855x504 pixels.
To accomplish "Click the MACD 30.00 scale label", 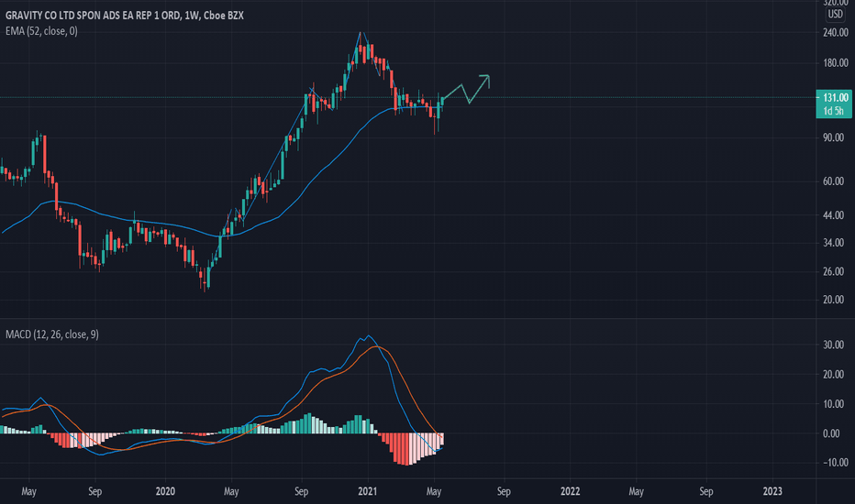I will coord(834,345).
